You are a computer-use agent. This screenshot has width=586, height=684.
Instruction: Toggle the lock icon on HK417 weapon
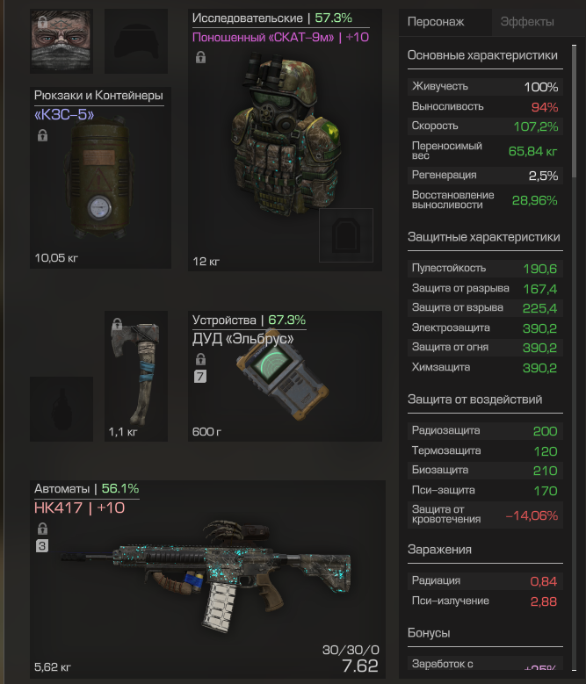42,529
